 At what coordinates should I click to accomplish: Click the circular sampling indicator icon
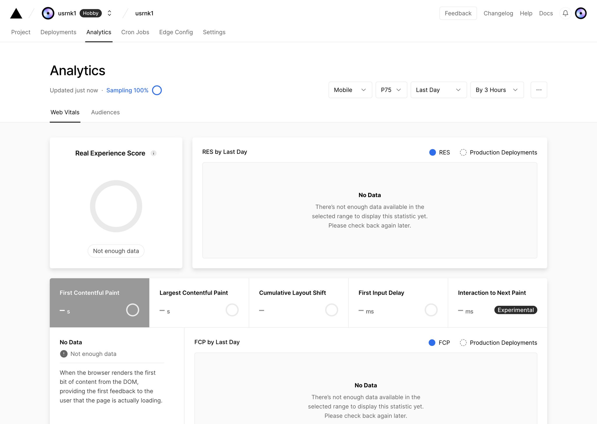(x=157, y=90)
